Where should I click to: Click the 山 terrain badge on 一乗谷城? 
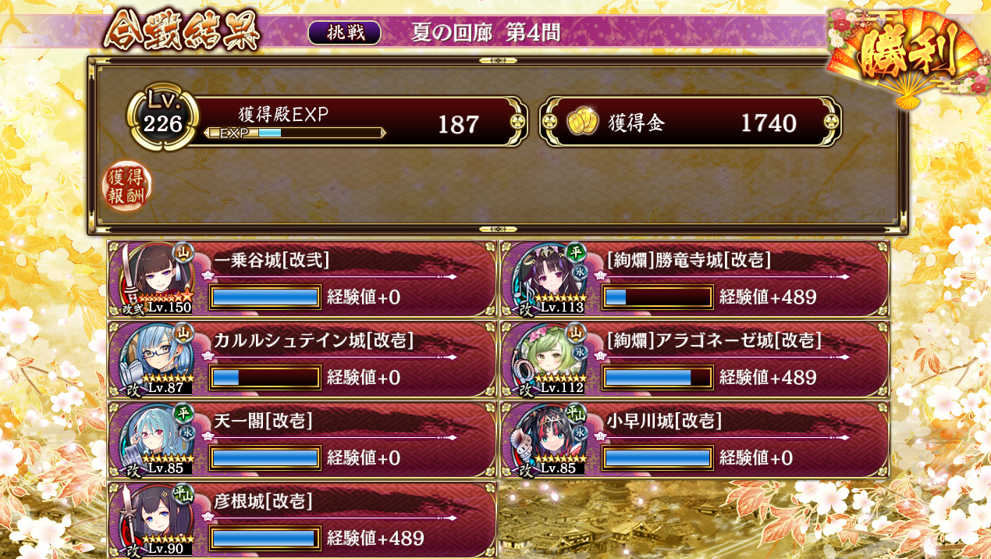pyautogui.click(x=184, y=252)
